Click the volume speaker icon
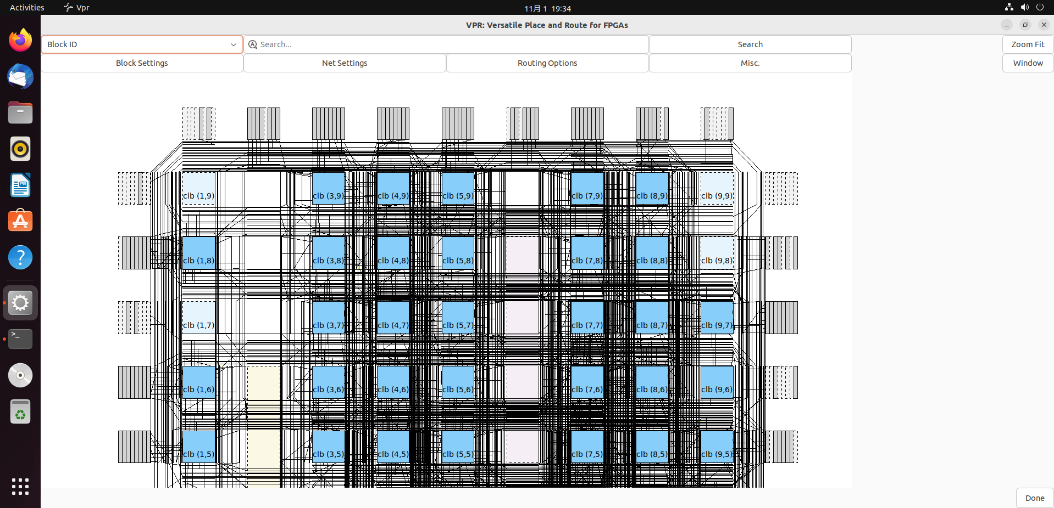 tap(1024, 8)
